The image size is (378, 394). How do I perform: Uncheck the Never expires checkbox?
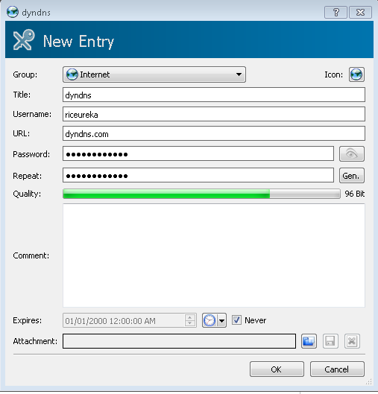pos(236,320)
